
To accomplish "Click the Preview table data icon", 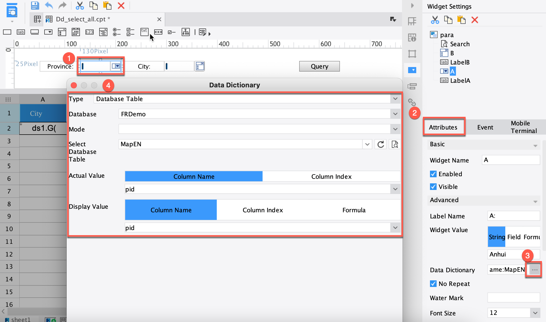I will point(394,144).
